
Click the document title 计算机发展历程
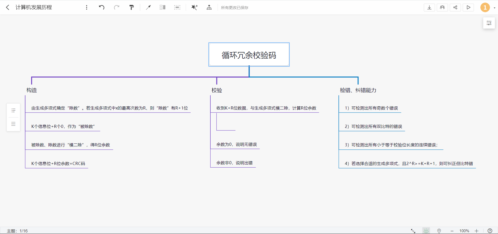coord(34,8)
